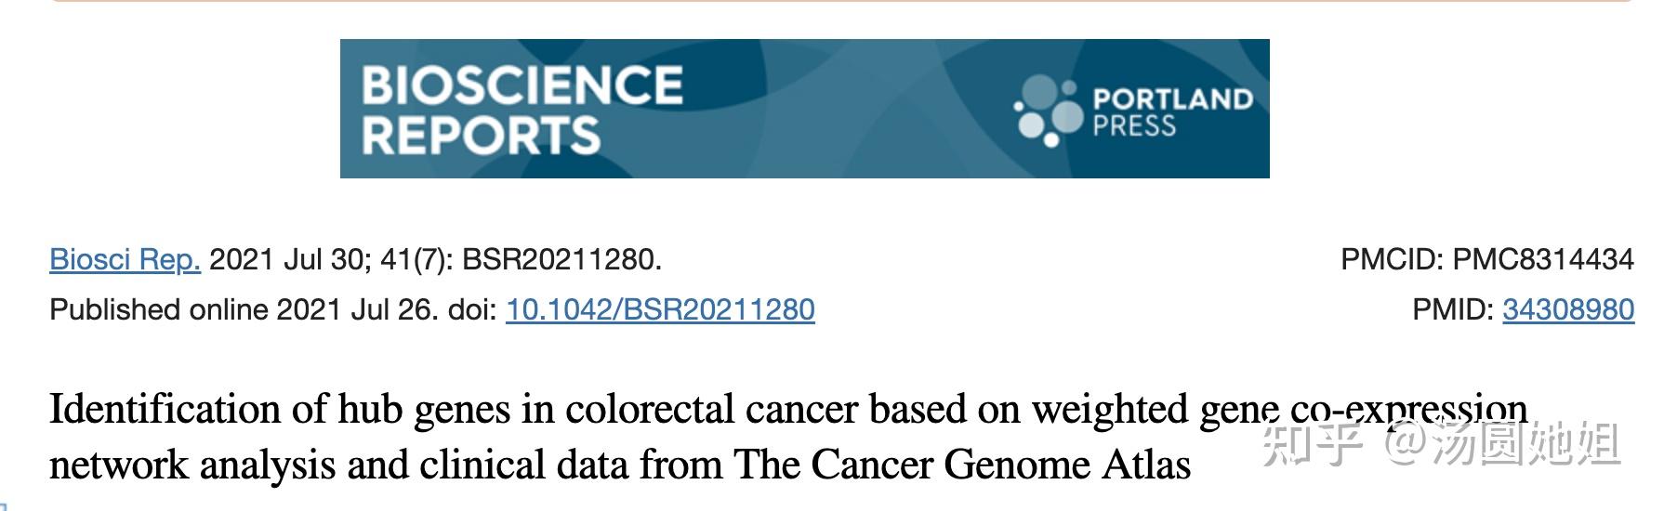Click the second title line mentioning Cancer Genome Atlas

620,465
